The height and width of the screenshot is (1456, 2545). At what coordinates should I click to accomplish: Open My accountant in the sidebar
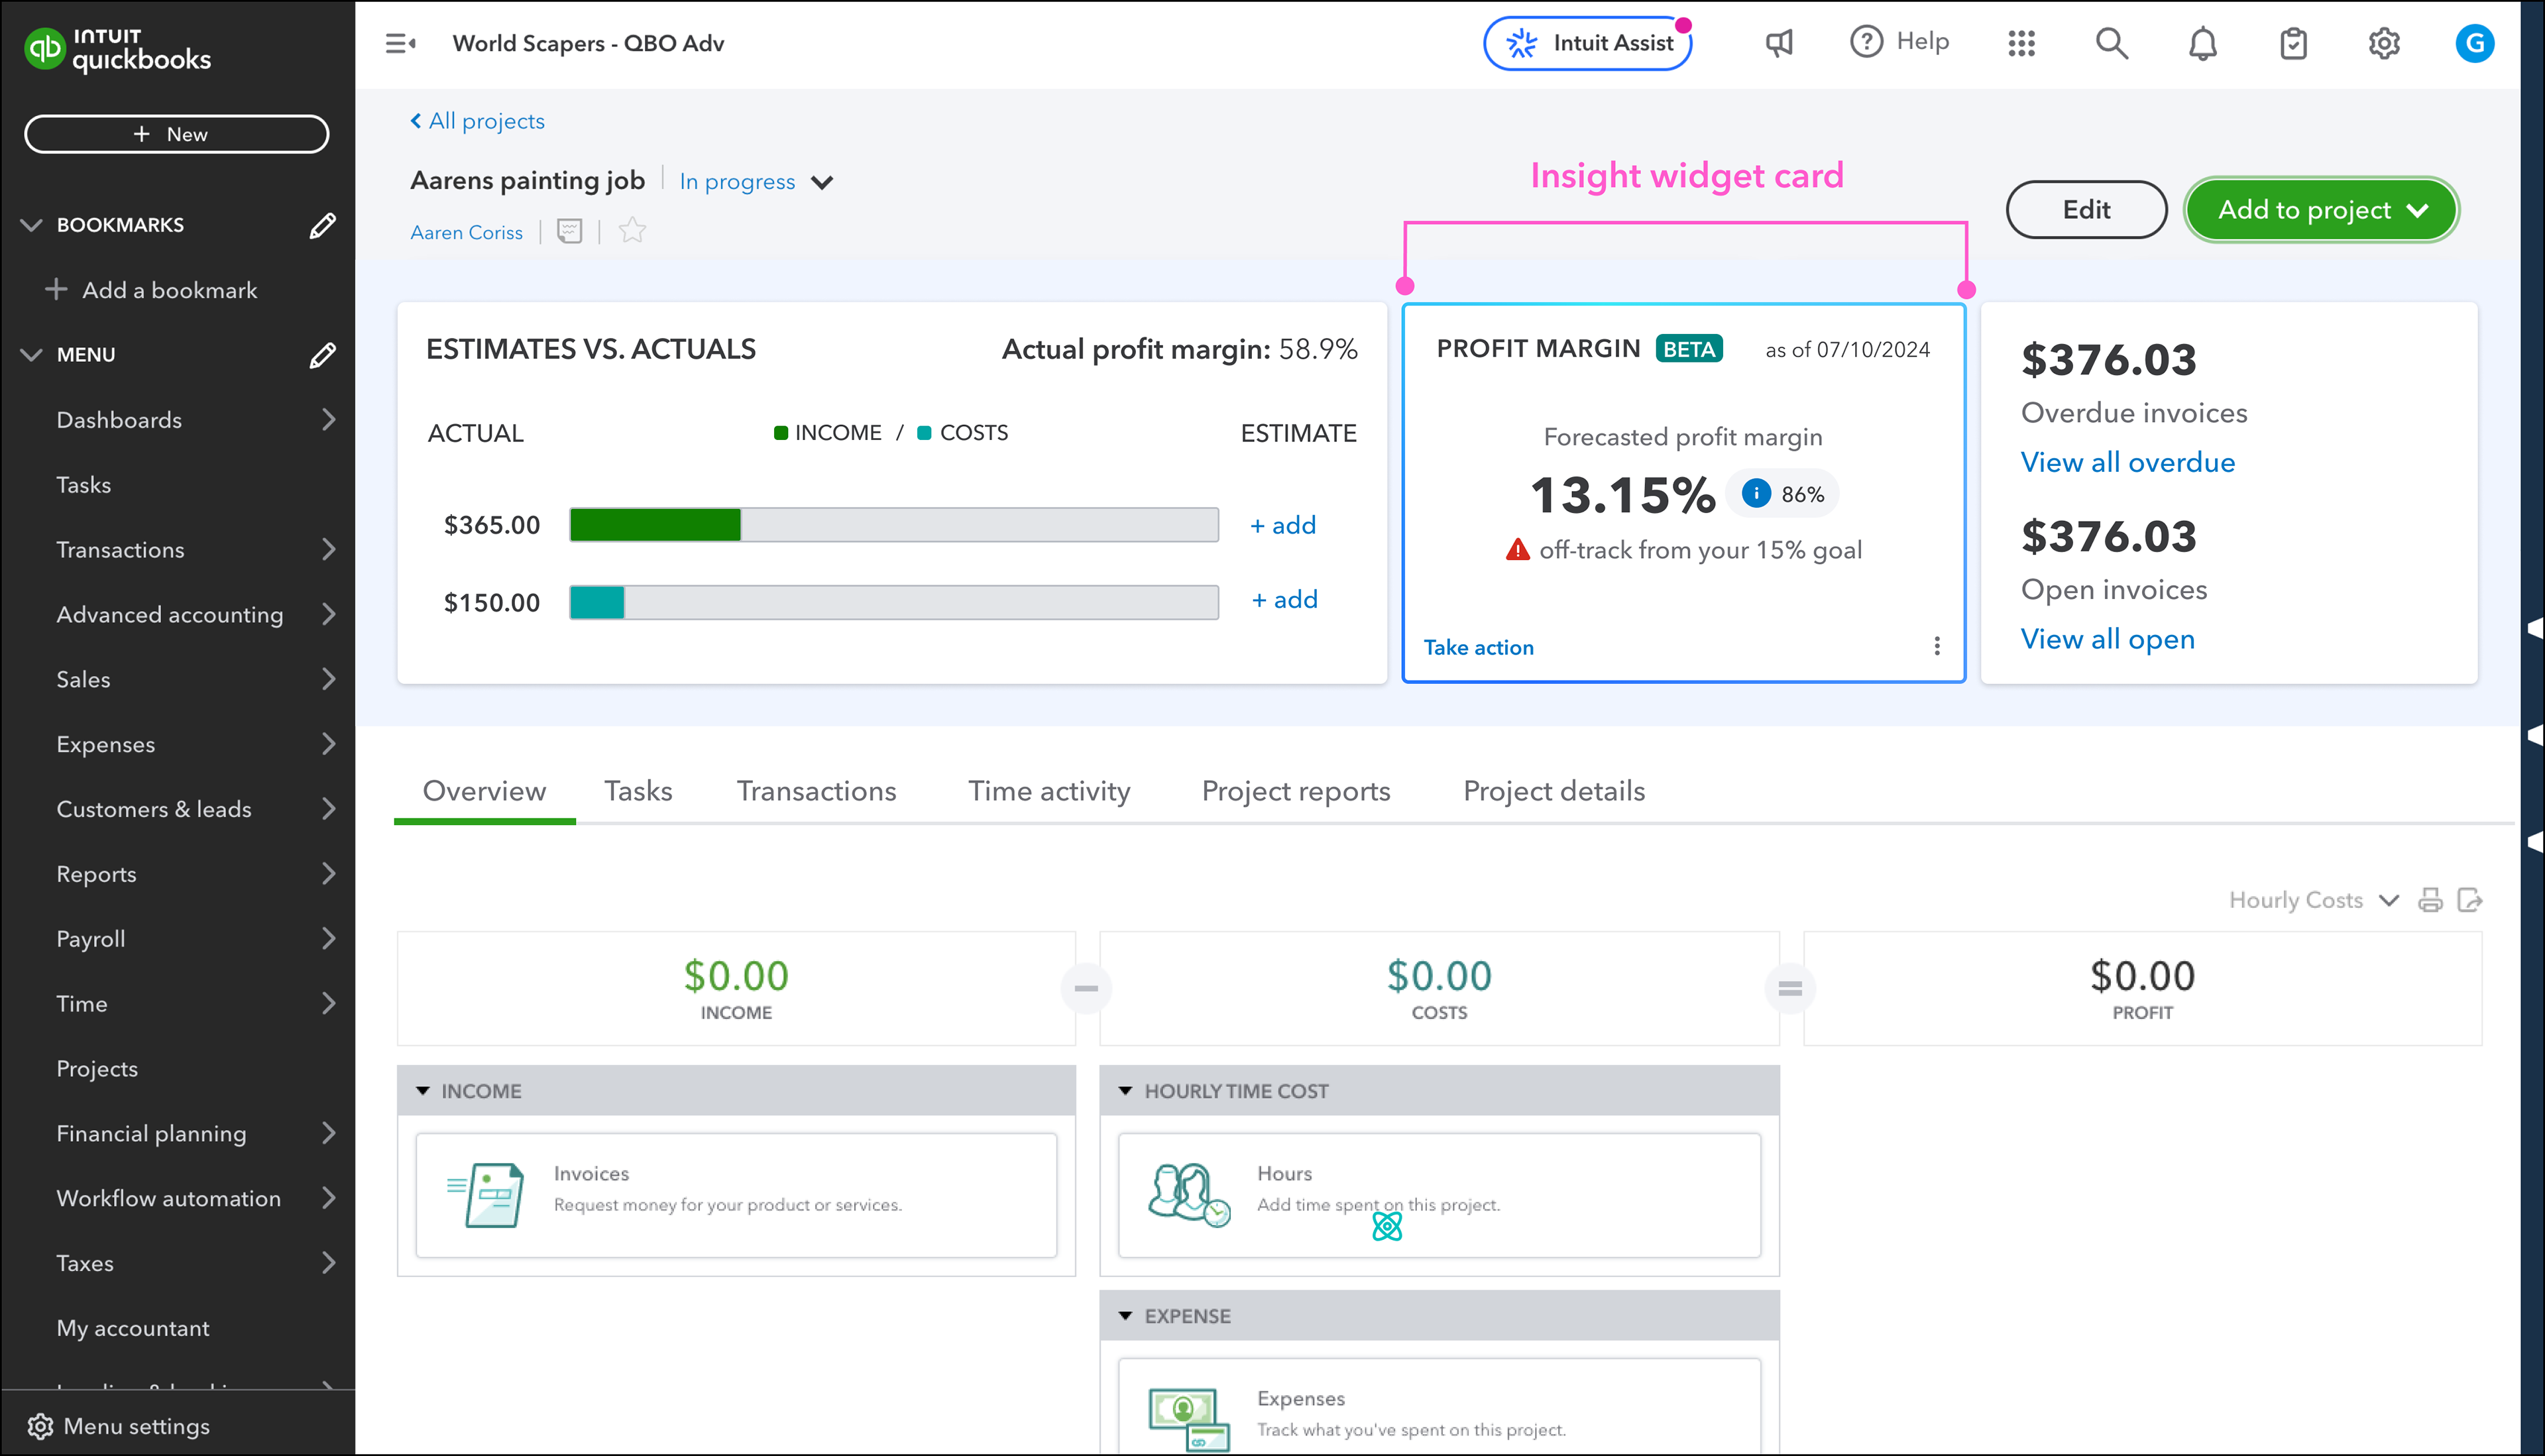pyautogui.click(x=133, y=1328)
